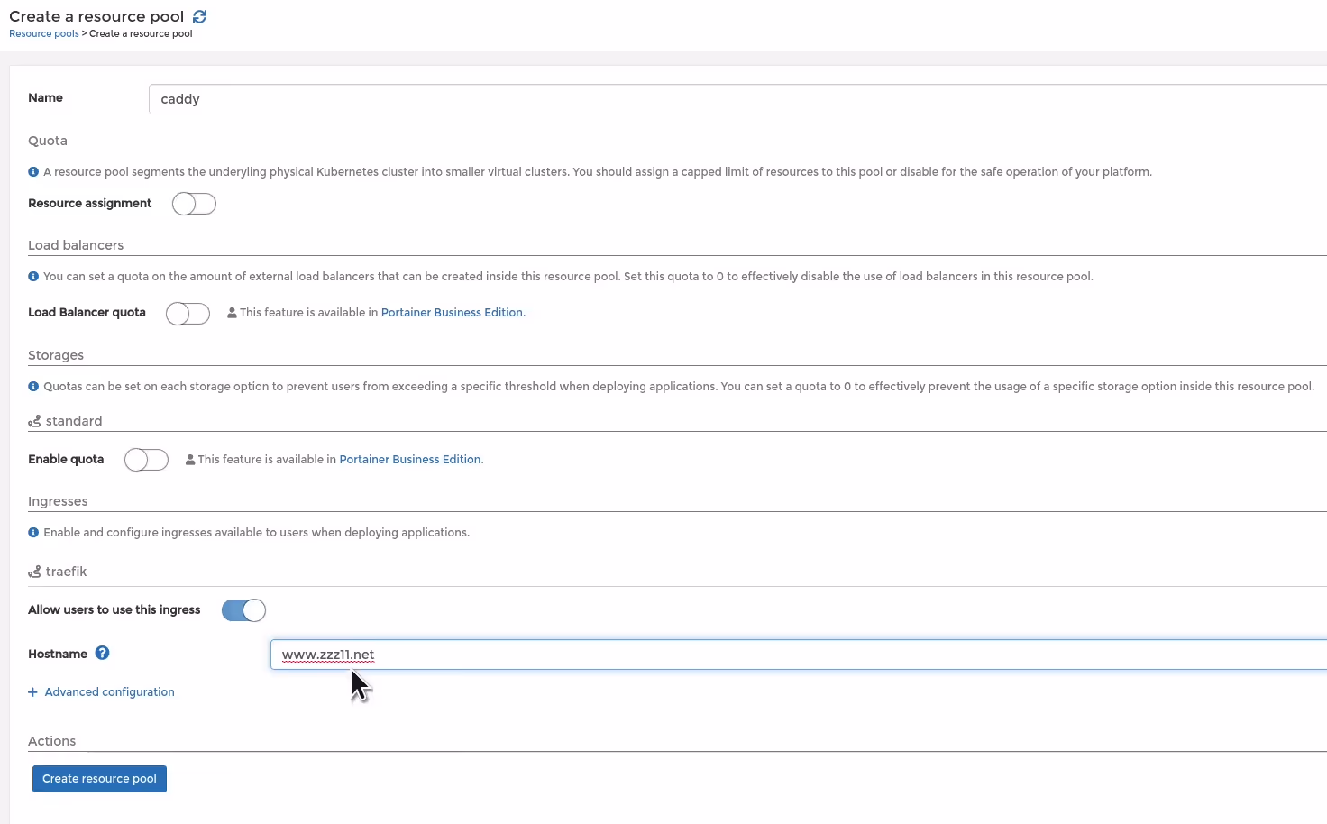Click the route icon beside standard storage
1327x824 pixels.
(x=34, y=421)
